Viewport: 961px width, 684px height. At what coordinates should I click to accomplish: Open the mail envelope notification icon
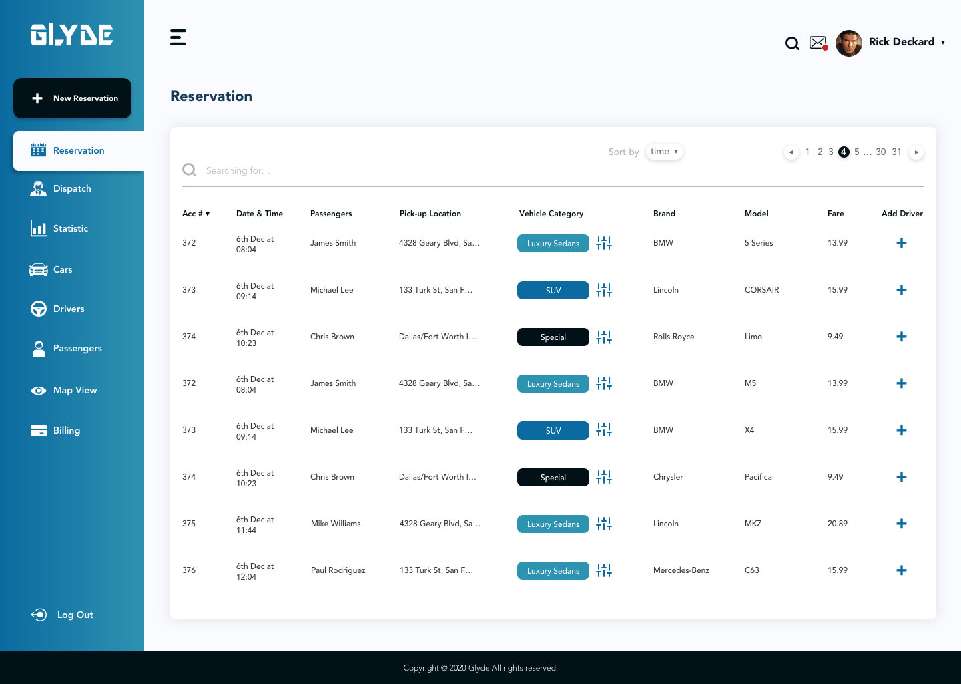(x=818, y=43)
